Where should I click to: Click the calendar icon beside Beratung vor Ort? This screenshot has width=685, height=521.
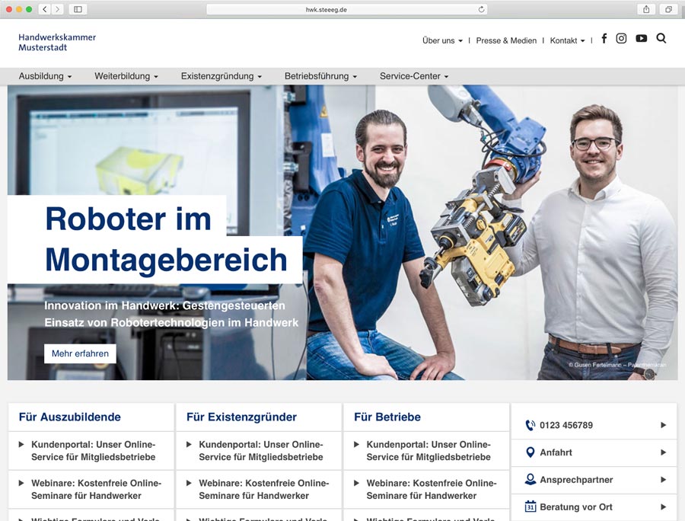(530, 507)
